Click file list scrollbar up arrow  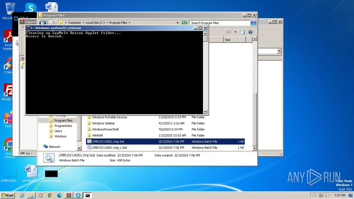(255, 39)
